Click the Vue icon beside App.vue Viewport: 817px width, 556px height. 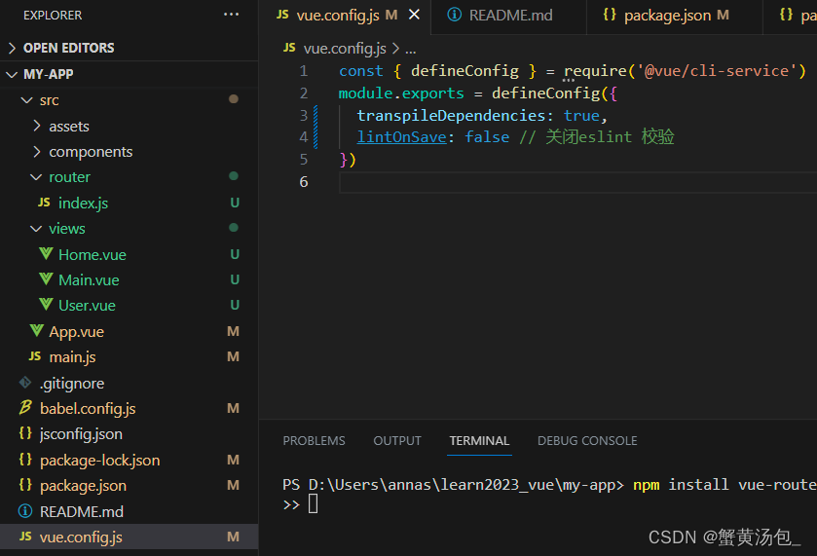point(36,330)
